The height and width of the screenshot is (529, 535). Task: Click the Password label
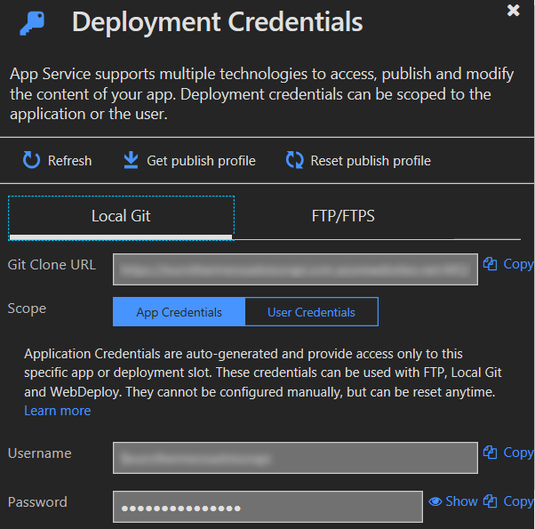37,502
